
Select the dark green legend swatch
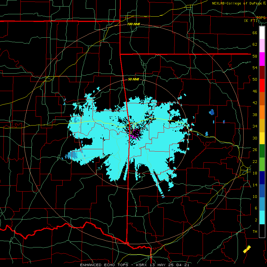[x=262, y=151]
